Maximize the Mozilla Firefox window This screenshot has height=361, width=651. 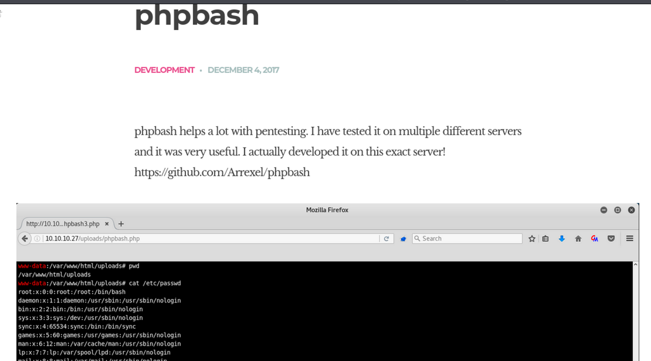[x=618, y=210]
